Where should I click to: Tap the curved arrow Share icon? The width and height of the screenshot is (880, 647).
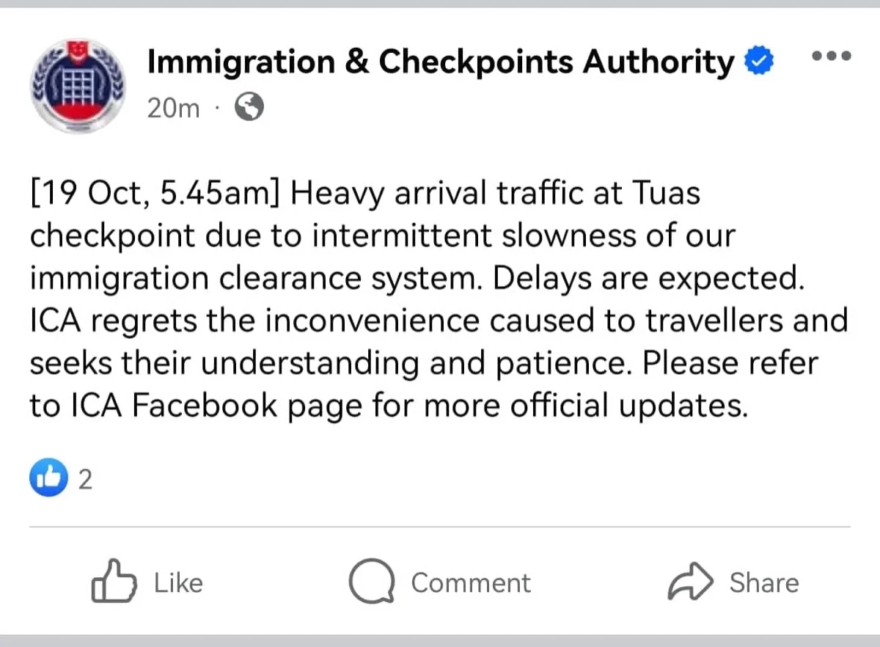690,583
